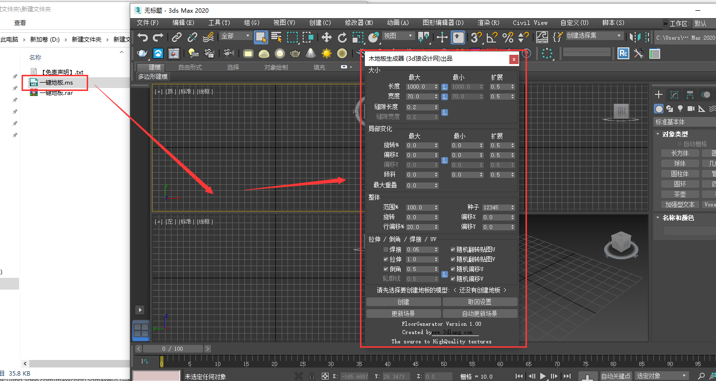This screenshot has height=381, width=716.
Task: Switch to the 自由形式 ribbon tab
Action: [x=190, y=67]
